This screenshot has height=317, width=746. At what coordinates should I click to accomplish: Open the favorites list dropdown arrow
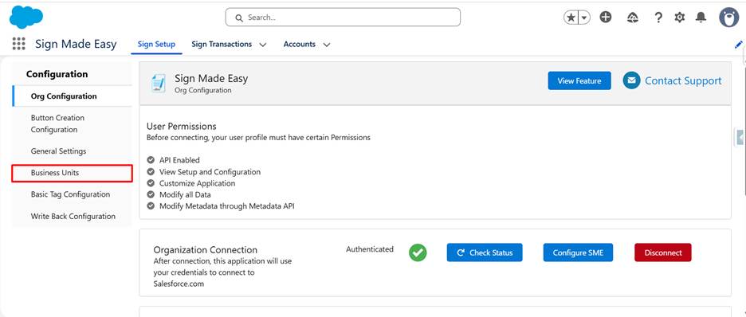click(x=584, y=18)
